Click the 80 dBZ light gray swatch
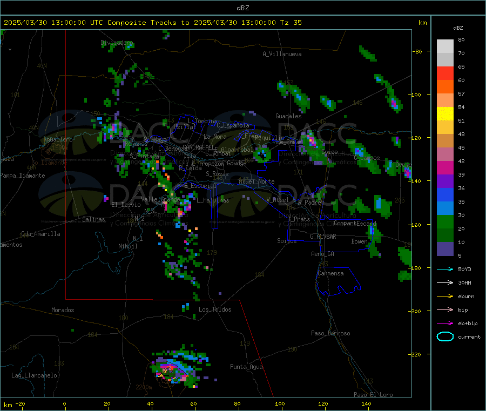The image size is (486, 411). pyautogui.click(x=445, y=46)
